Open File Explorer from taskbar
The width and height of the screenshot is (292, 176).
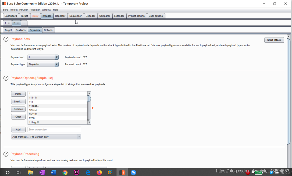[x=31, y=173]
